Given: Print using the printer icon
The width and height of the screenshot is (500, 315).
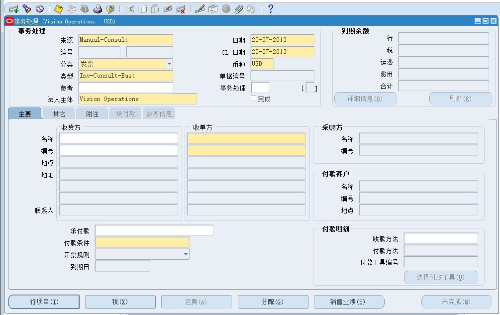Looking at the screenshot, I should pyautogui.click(x=97, y=9).
